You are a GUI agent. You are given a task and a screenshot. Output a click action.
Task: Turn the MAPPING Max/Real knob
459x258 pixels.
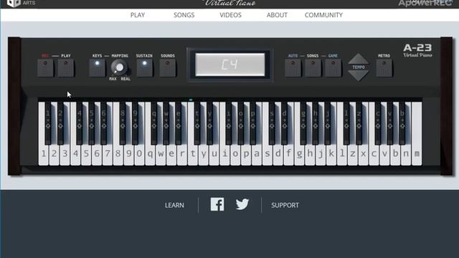(x=119, y=67)
